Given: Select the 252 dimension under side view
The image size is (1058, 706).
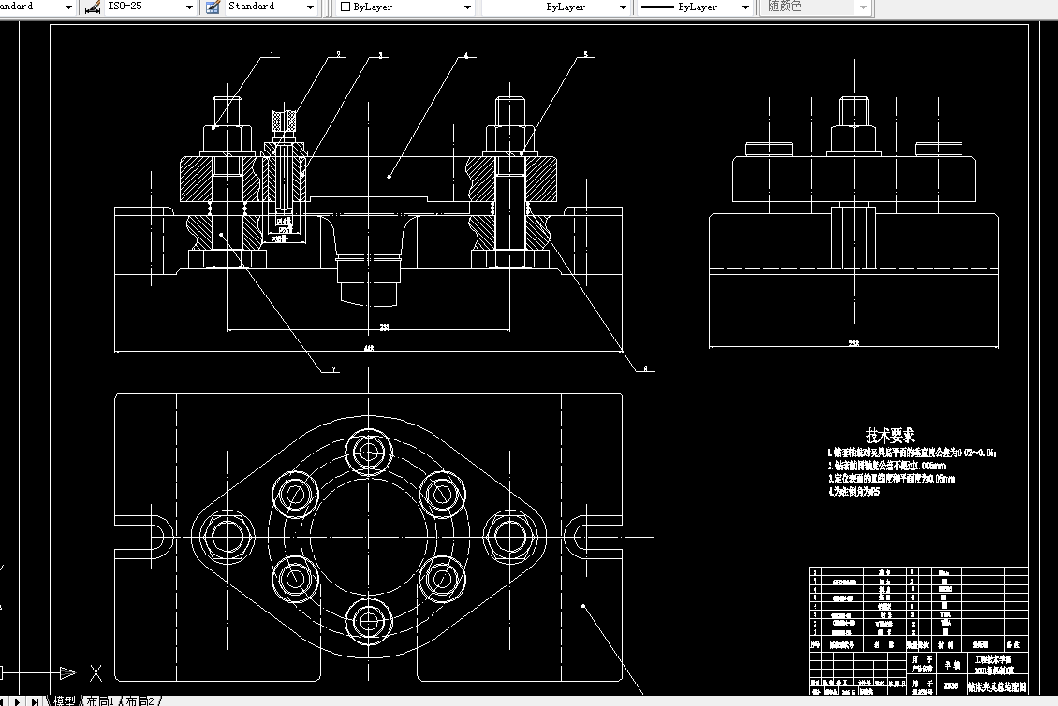Looking at the screenshot, I should click(854, 343).
